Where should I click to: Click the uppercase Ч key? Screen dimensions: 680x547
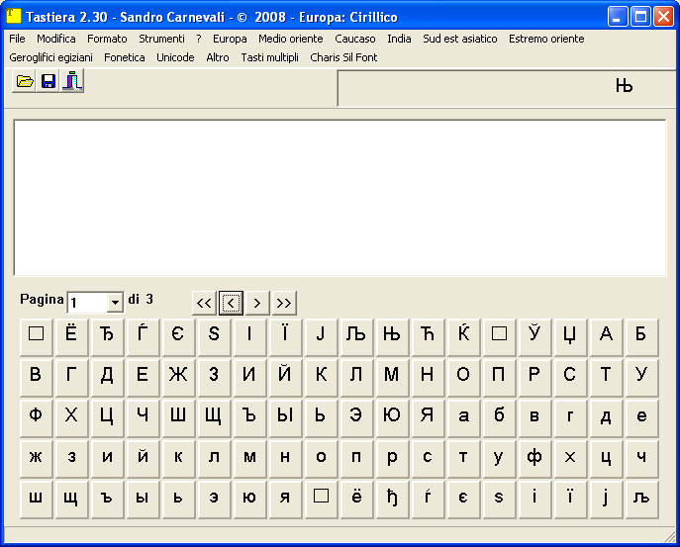click(x=143, y=418)
